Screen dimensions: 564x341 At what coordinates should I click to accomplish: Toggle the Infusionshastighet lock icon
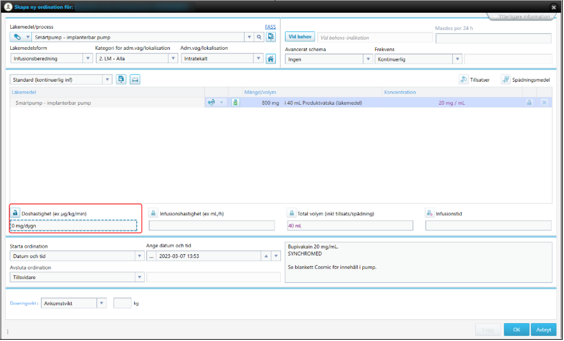153,213
